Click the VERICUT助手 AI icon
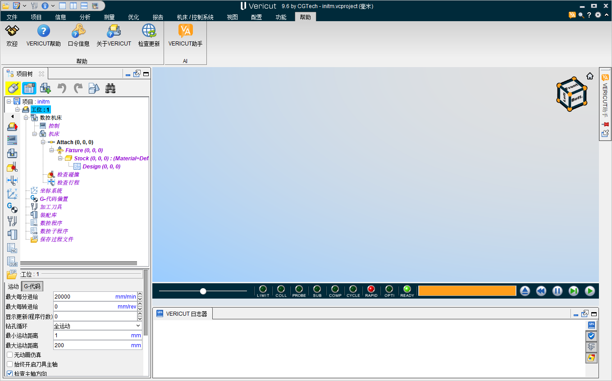This screenshot has width=612, height=381. 185,31
